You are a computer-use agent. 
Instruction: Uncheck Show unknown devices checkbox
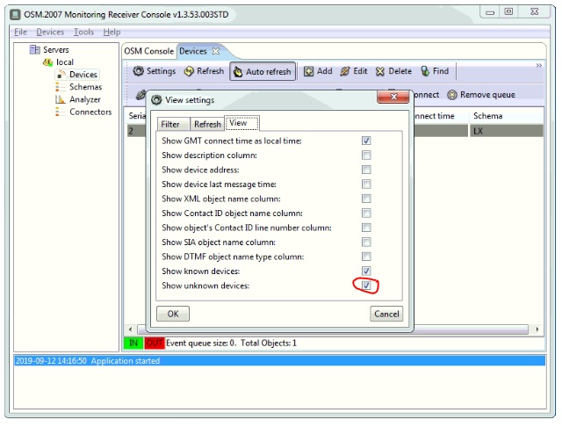click(366, 286)
